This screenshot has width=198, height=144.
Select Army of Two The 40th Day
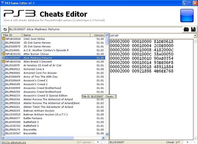click(53, 77)
